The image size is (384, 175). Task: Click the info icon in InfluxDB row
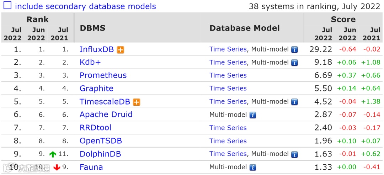[294, 50]
